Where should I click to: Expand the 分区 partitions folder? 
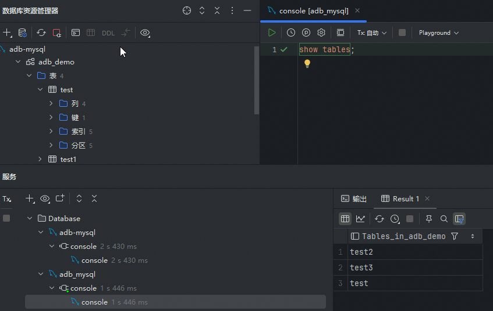click(51, 145)
